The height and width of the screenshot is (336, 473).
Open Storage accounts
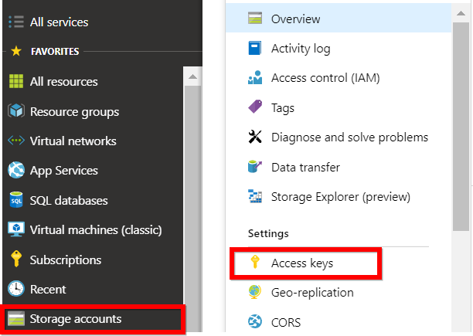coord(93,319)
